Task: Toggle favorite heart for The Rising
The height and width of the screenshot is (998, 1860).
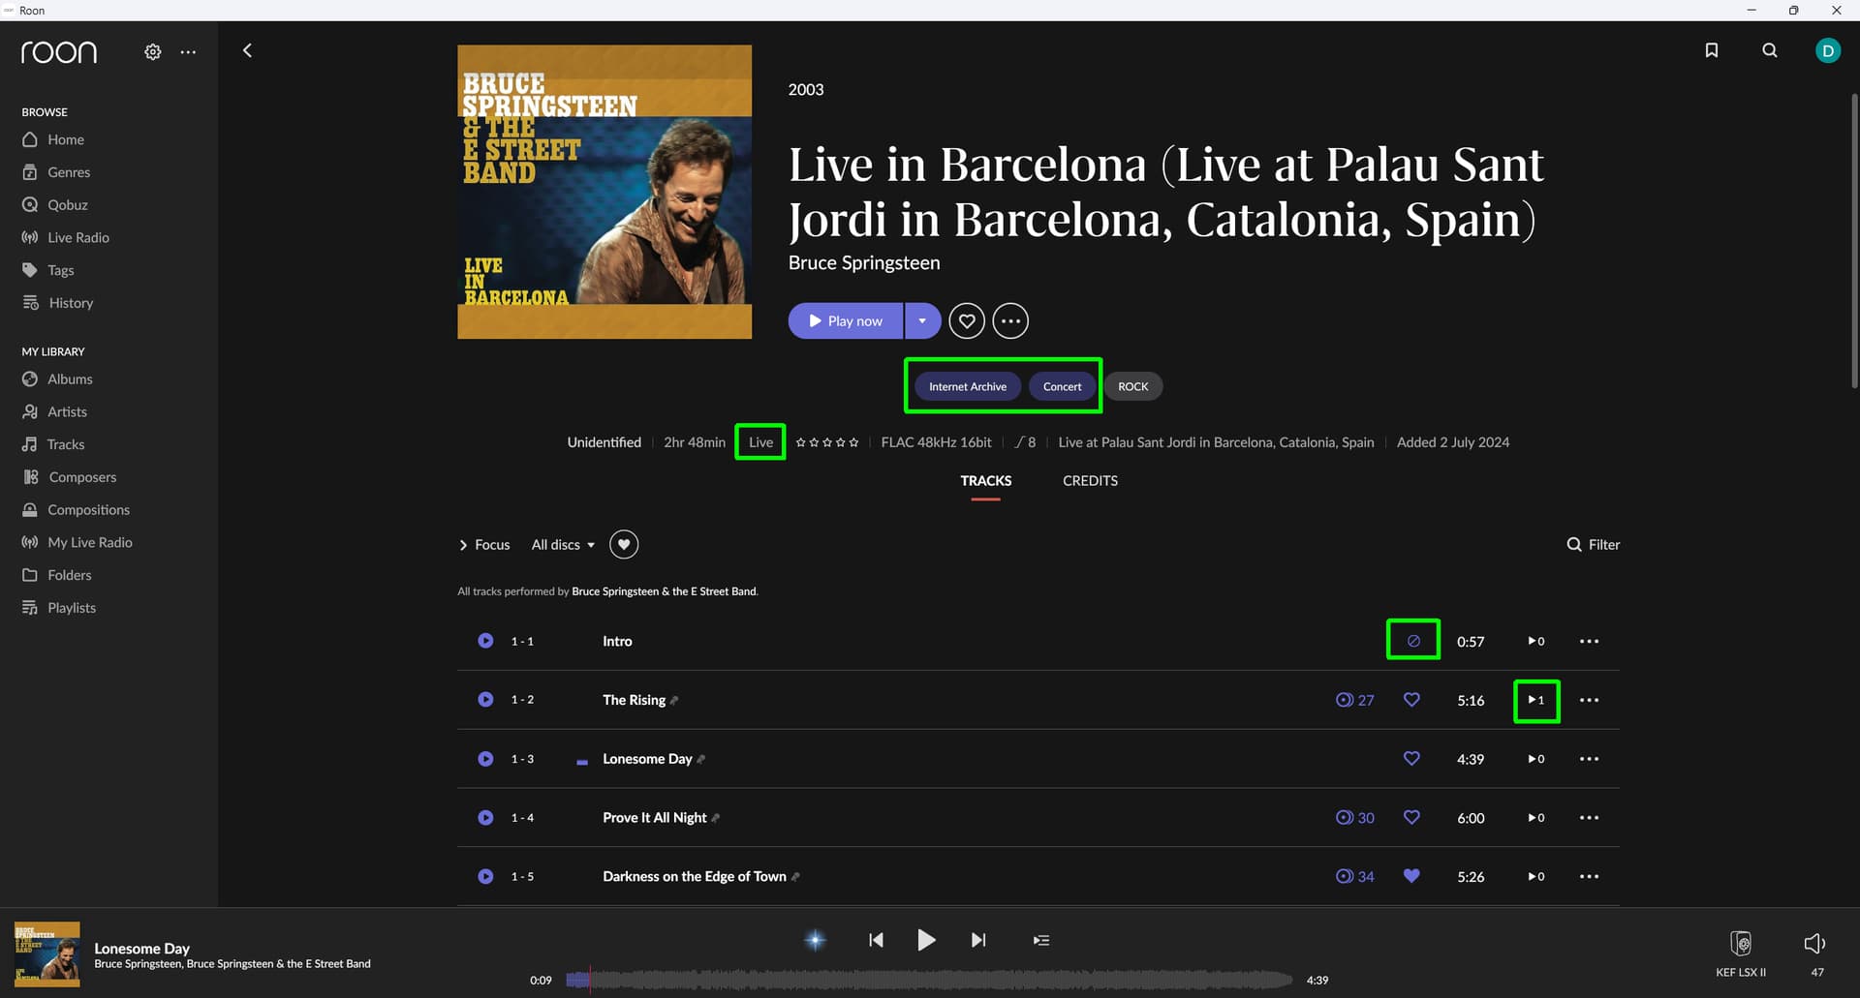Action: (x=1411, y=700)
